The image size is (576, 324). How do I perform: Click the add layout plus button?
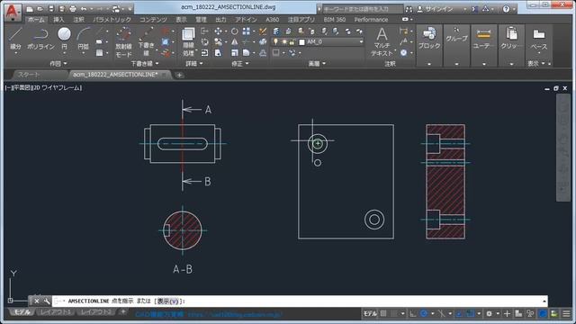pos(123,312)
